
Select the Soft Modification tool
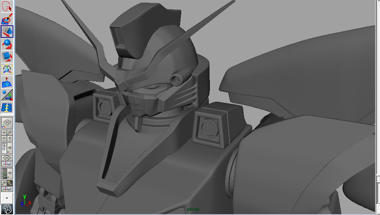(7, 82)
